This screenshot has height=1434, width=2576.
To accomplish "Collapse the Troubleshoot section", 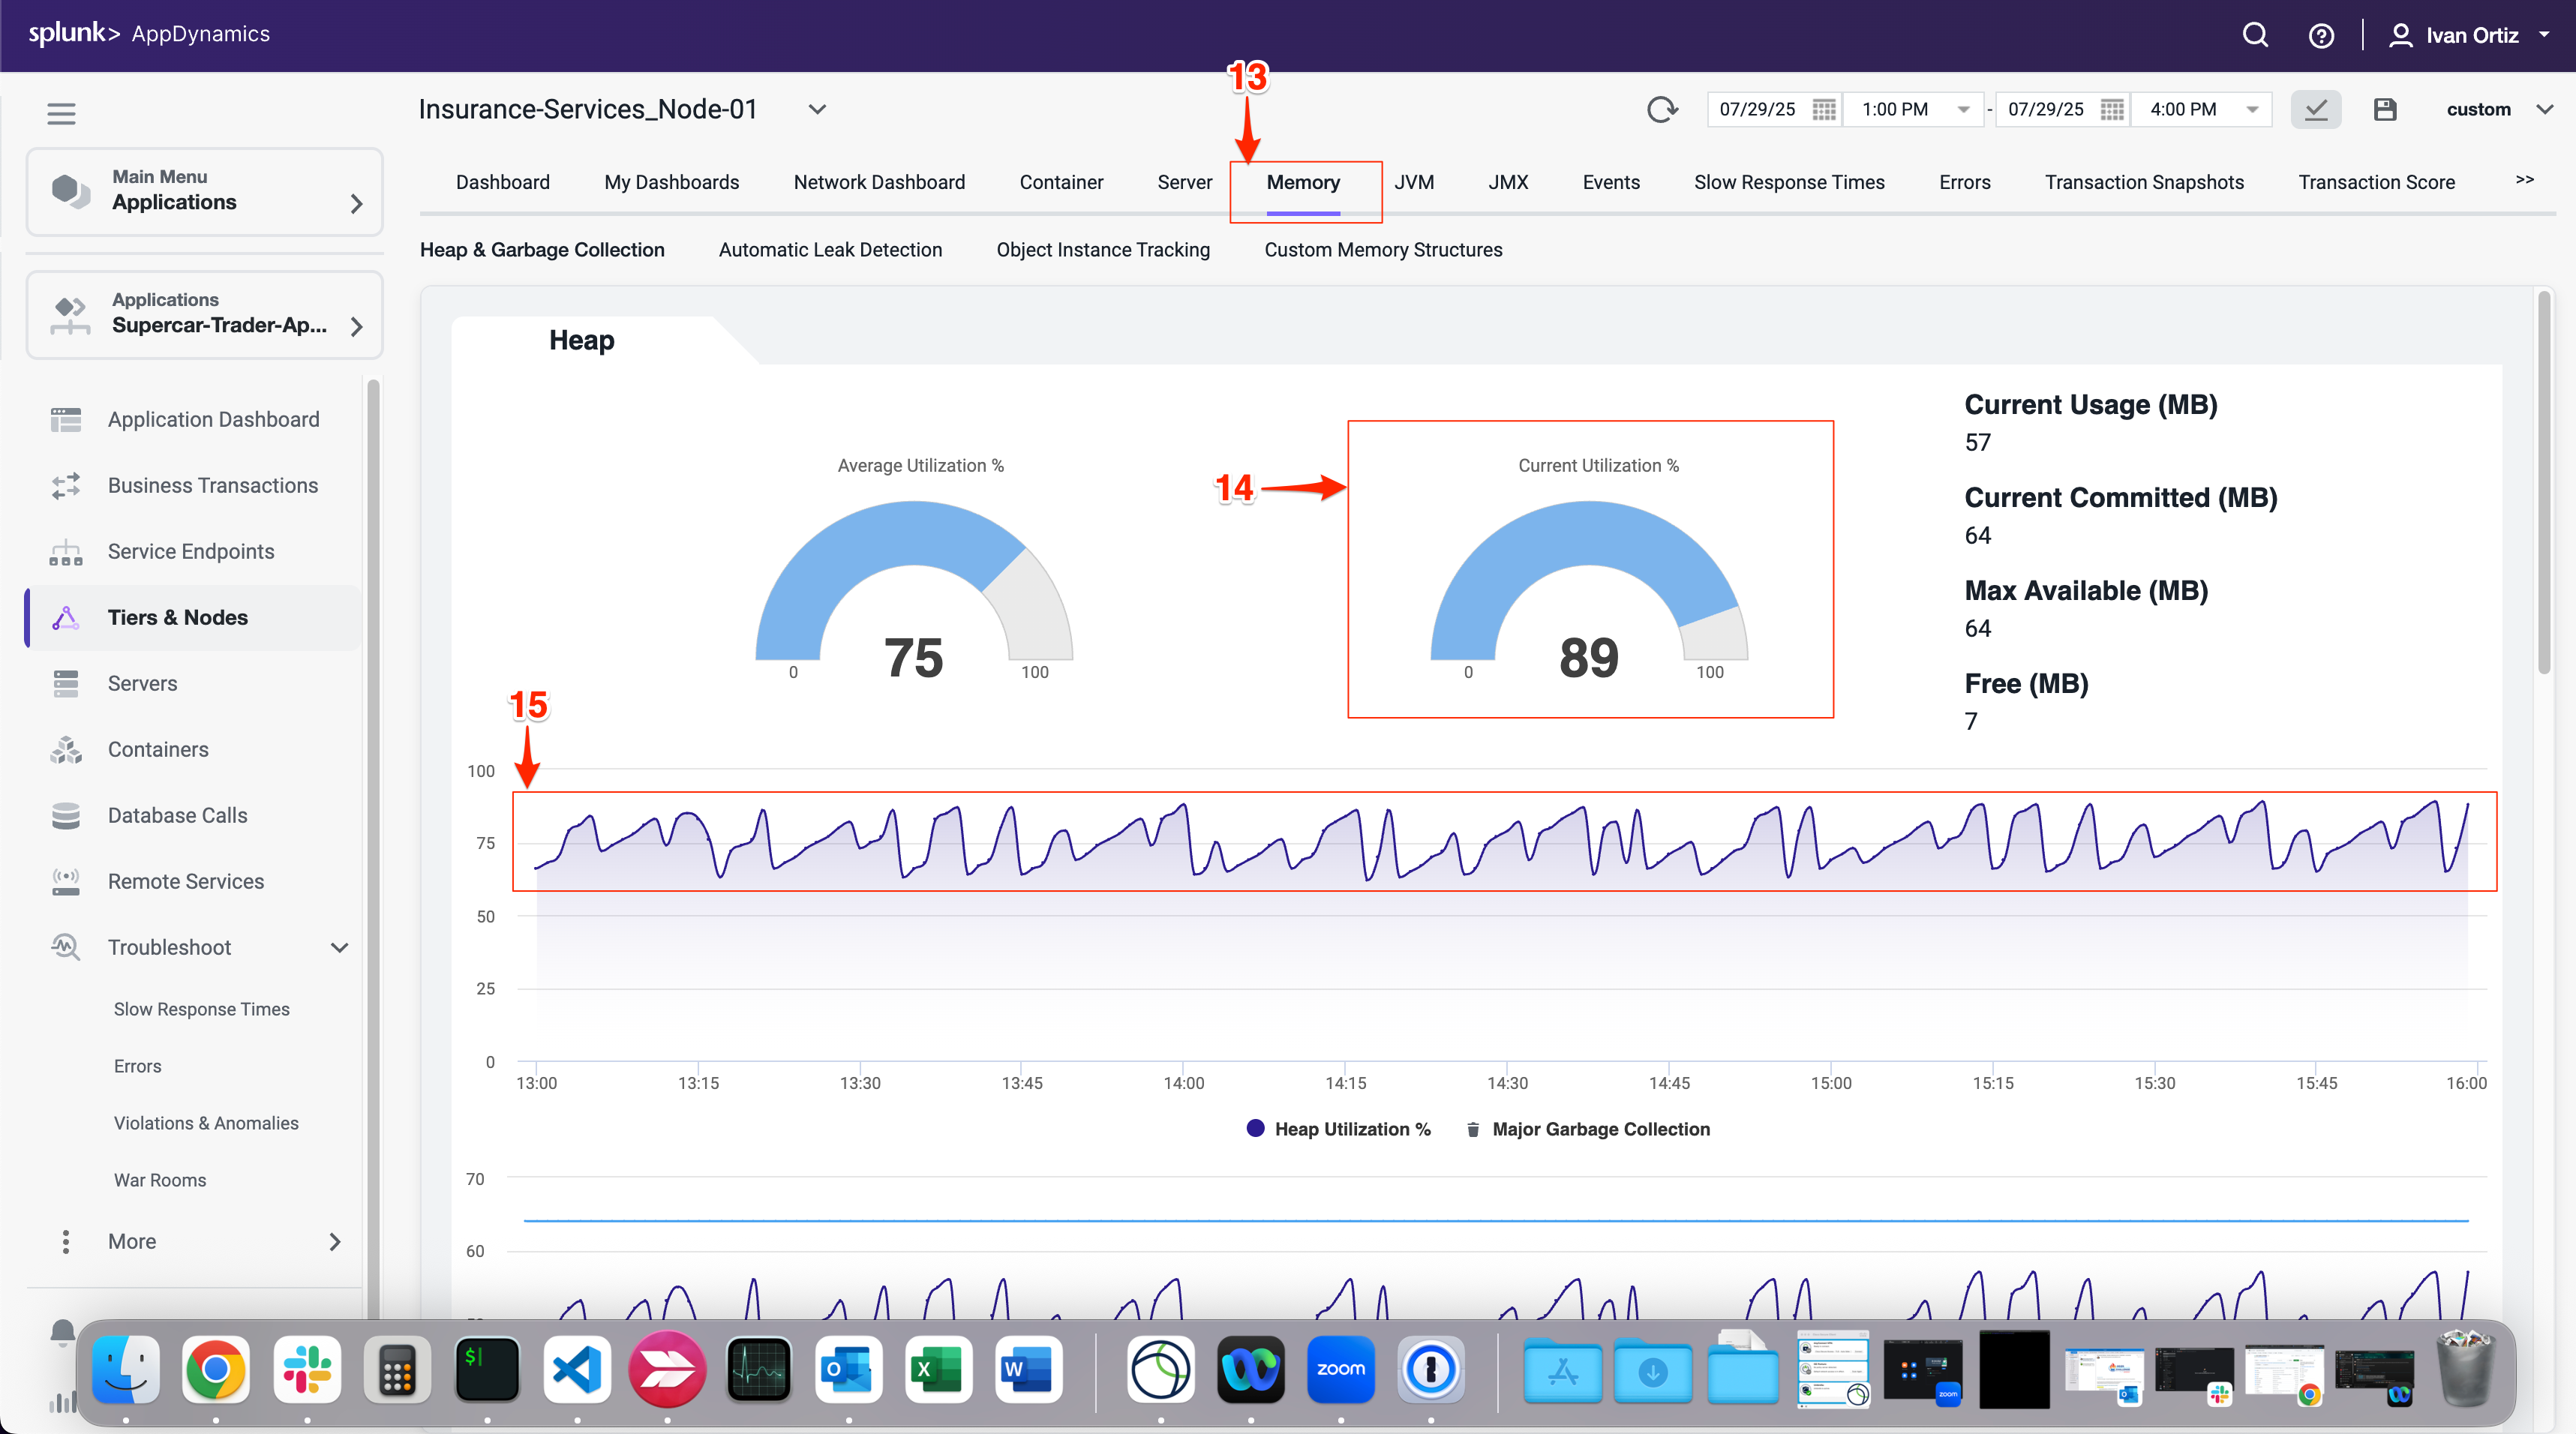I will [339, 947].
